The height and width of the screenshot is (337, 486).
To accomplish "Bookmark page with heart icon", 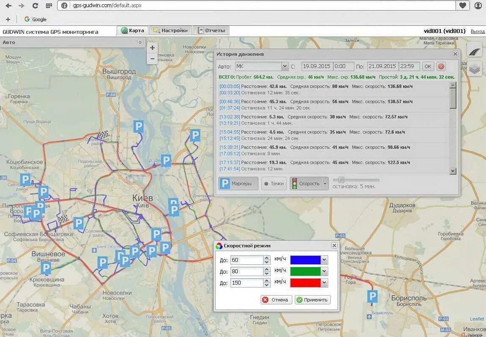I will (463, 5).
